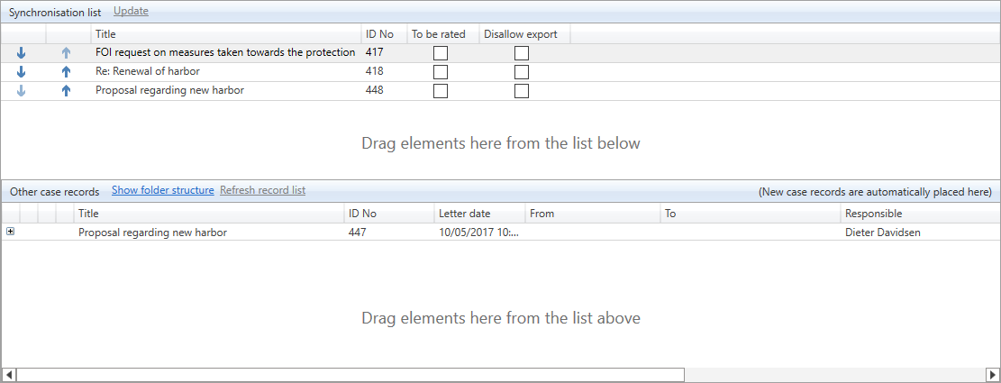Move 'Re: Renewal of harbor' down

pyautogui.click(x=22, y=72)
